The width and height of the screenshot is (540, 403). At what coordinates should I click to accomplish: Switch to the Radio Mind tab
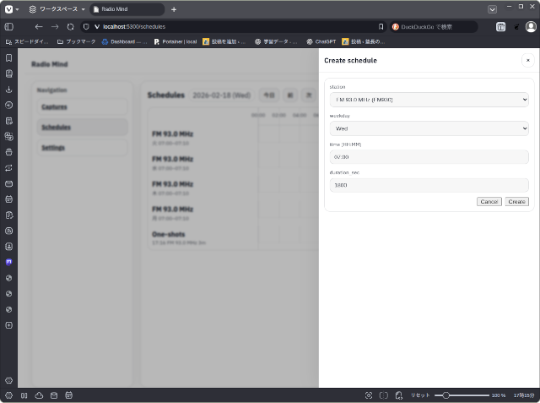127,9
